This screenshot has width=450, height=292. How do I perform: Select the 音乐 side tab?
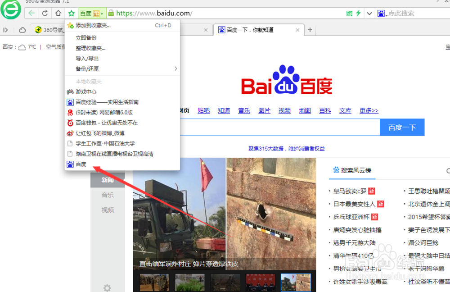108,195
